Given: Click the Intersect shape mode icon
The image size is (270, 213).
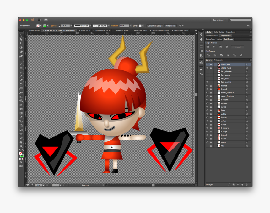Looking at the screenshot, I should coord(220,47).
